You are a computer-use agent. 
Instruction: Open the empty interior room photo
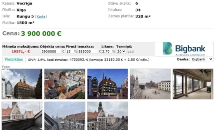[193, 84]
